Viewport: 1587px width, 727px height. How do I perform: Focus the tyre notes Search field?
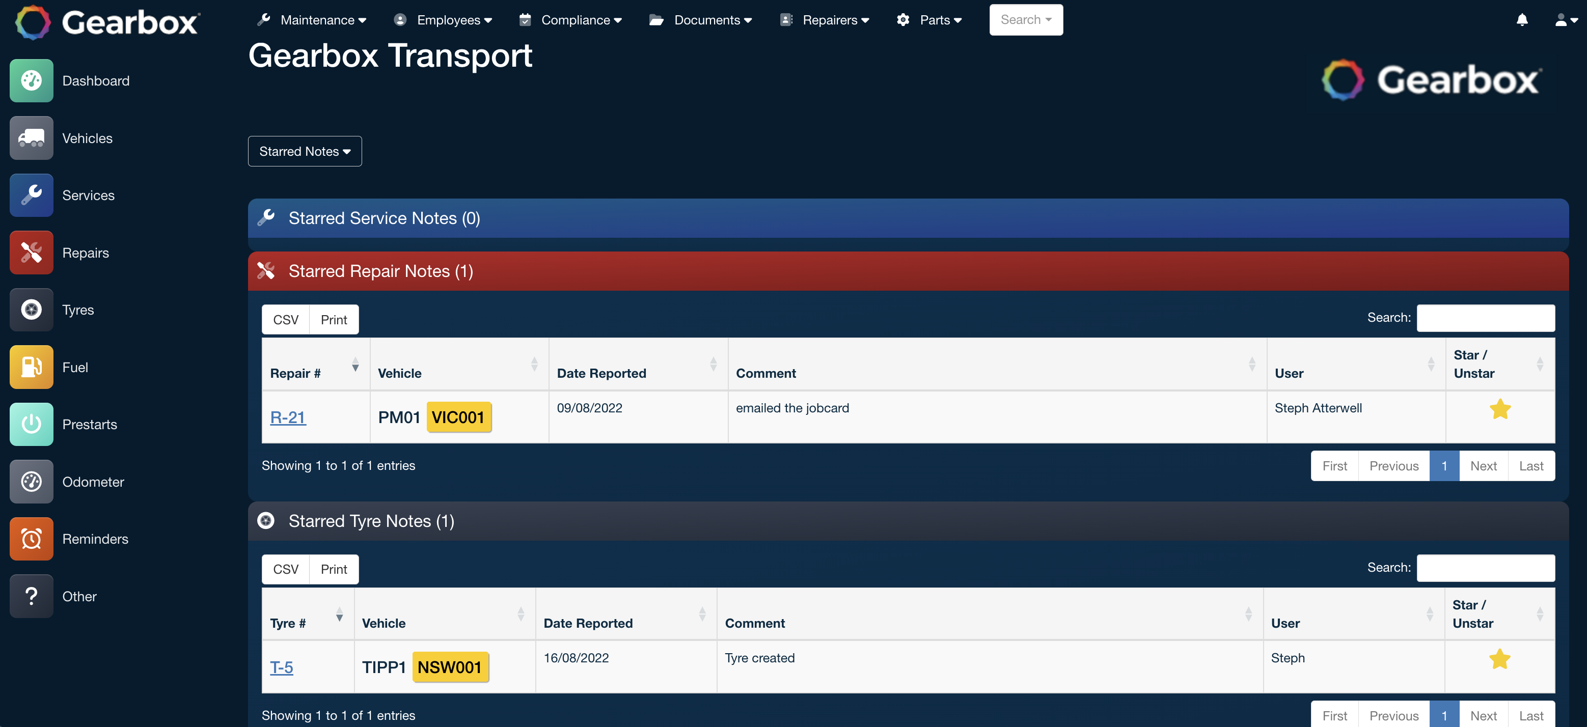1485,568
